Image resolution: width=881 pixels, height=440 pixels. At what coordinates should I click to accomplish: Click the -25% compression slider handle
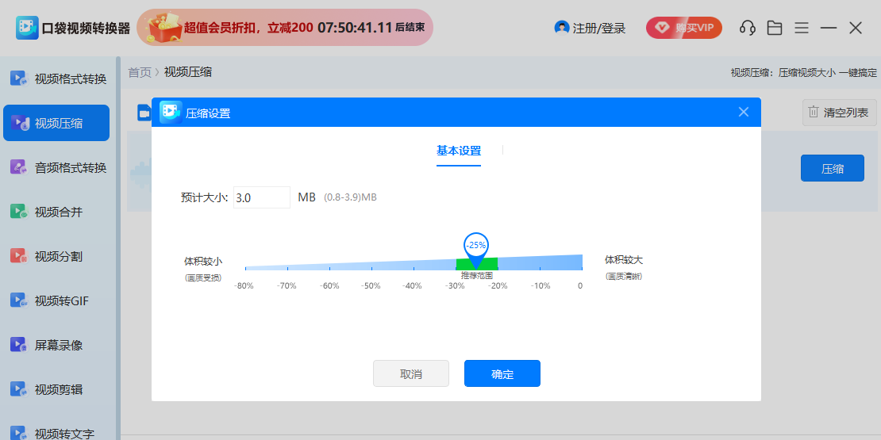(x=475, y=247)
